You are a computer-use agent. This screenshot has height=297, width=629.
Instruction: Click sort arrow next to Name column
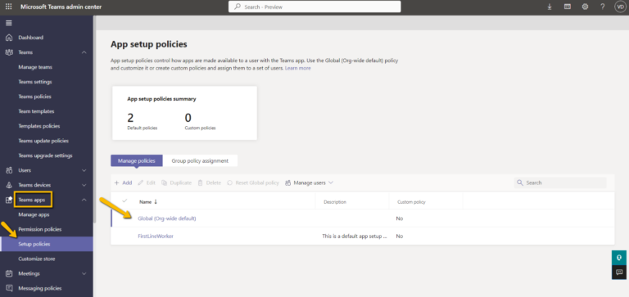156,202
